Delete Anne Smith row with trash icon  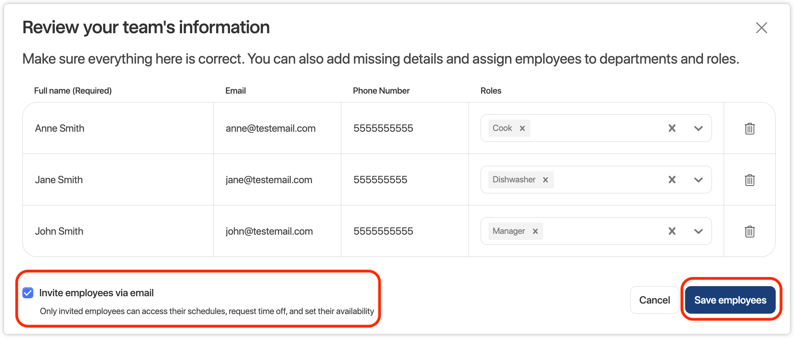749,128
